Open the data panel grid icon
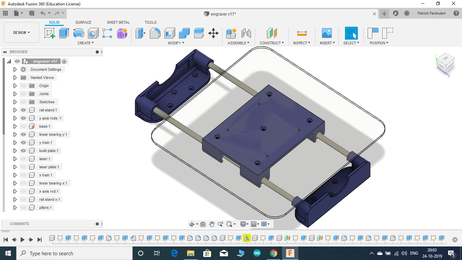The image size is (462, 260). tap(5, 13)
